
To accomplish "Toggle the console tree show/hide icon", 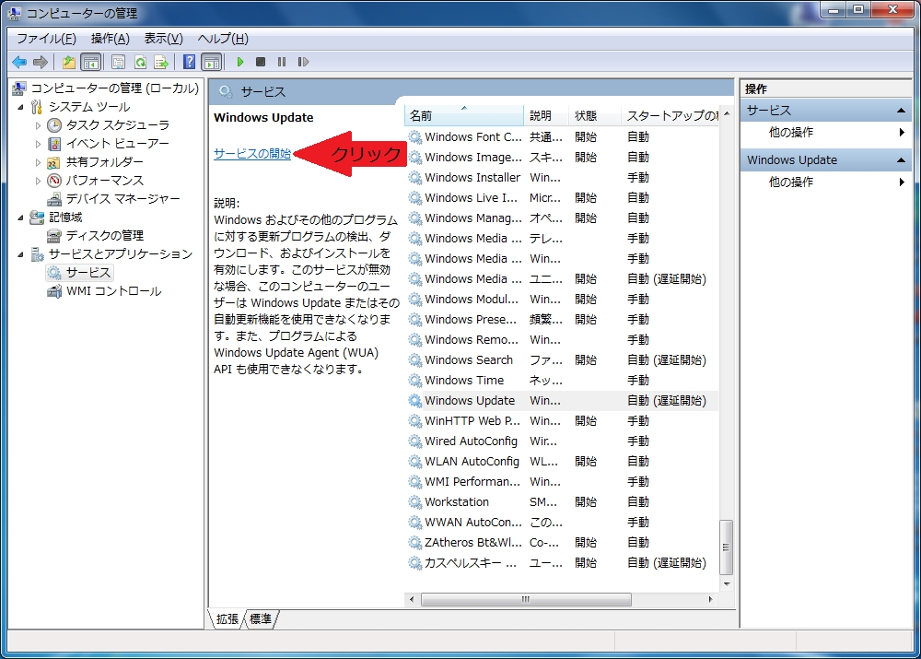I will click(91, 62).
